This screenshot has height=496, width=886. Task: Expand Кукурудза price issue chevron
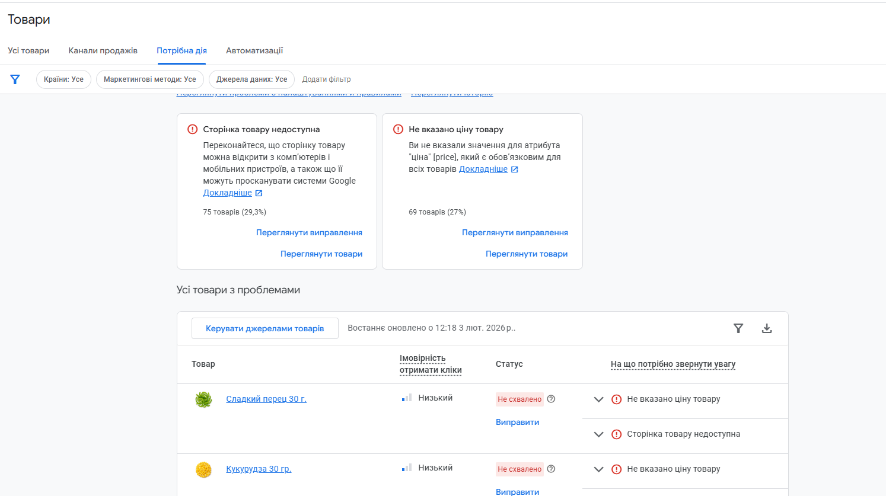click(x=599, y=469)
